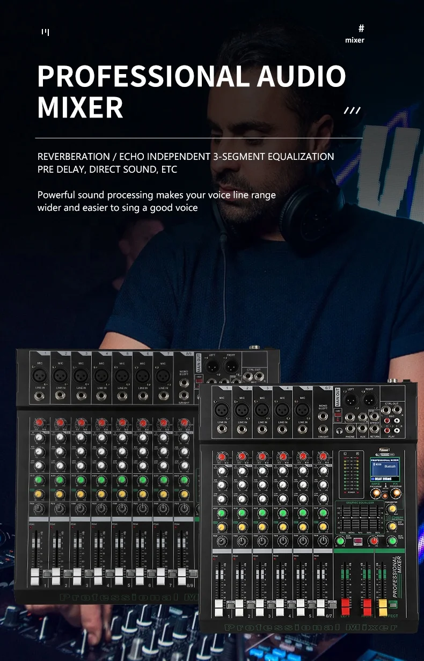Click the 6/7 channel fader on front mixer
Screen dimensions: 424x661
click(321, 608)
